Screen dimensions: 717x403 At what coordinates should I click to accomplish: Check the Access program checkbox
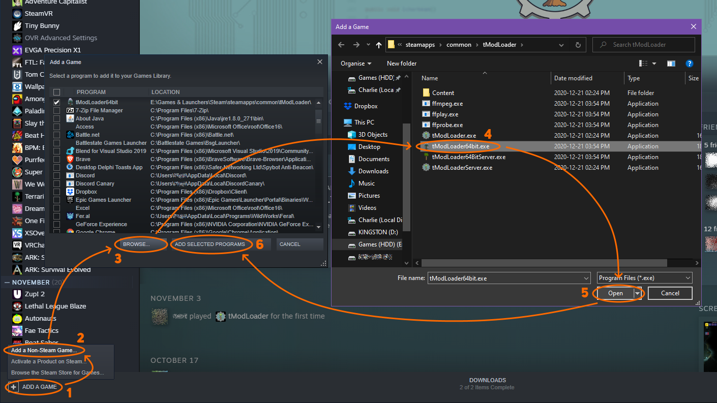[57, 127]
